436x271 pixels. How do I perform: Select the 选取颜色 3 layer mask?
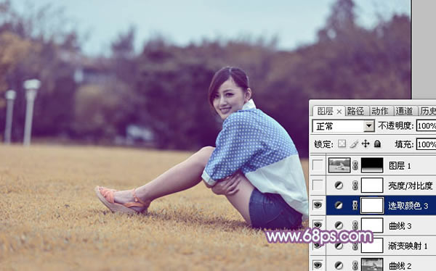[x=372, y=205]
